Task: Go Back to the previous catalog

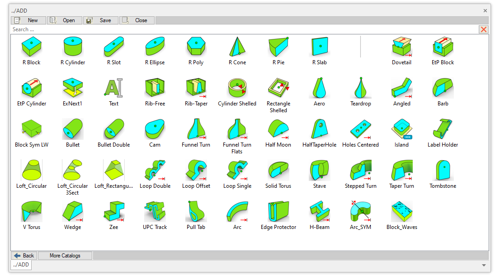Action: pyautogui.click(x=24, y=256)
